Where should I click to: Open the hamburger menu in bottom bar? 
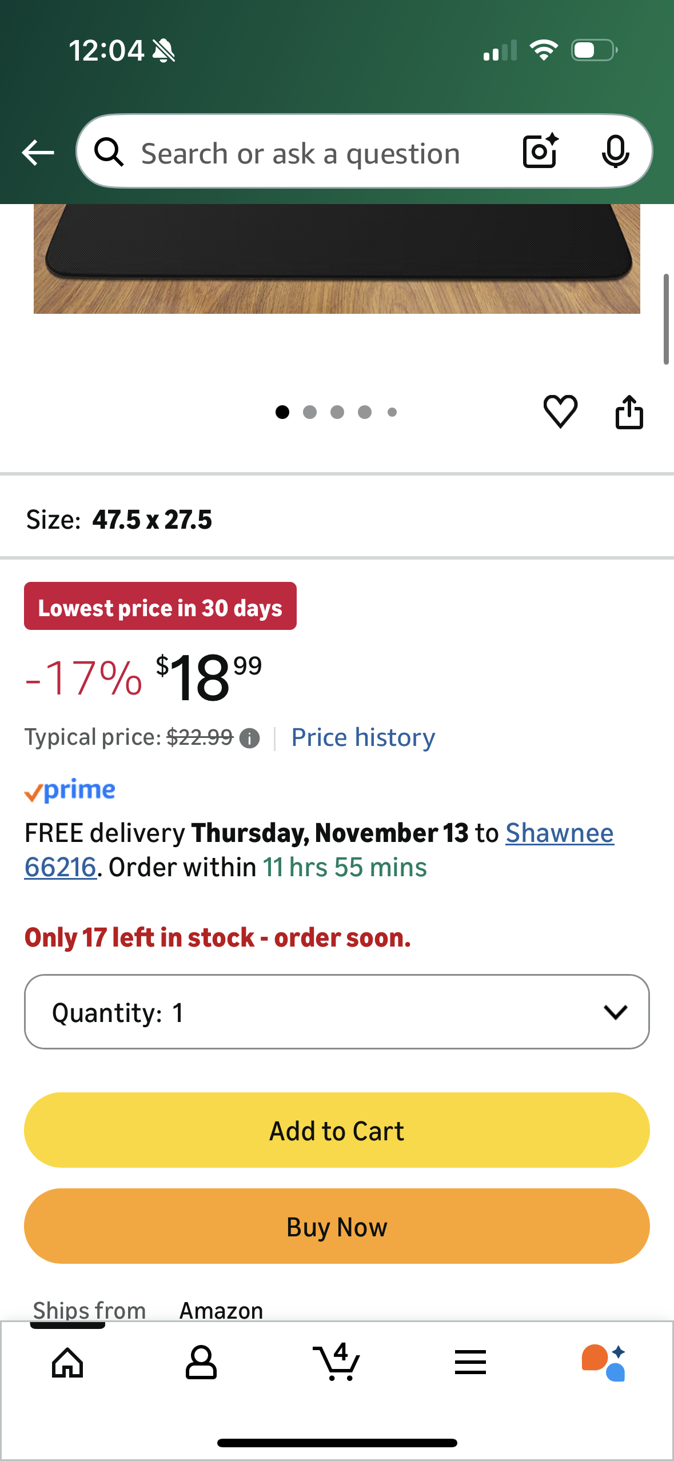click(x=470, y=1364)
